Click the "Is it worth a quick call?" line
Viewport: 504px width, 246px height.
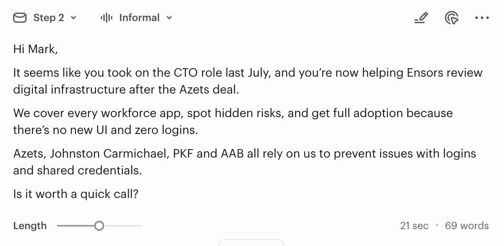coord(76,194)
